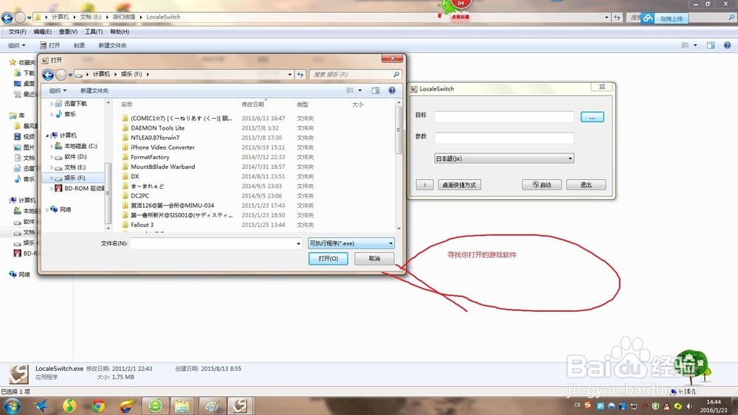Screen dimensions: 738x415
Task: Open the Tencent Games colorful taskbar icon
Action: [127, 405]
